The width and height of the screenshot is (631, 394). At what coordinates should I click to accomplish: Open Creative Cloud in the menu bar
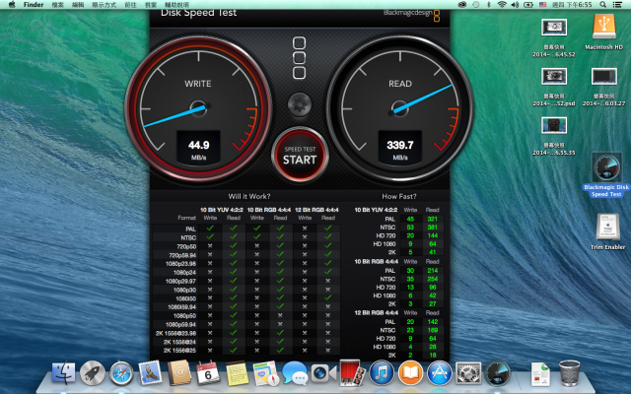[x=462, y=5]
